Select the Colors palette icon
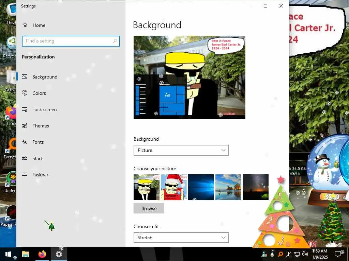 pyautogui.click(x=25, y=93)
